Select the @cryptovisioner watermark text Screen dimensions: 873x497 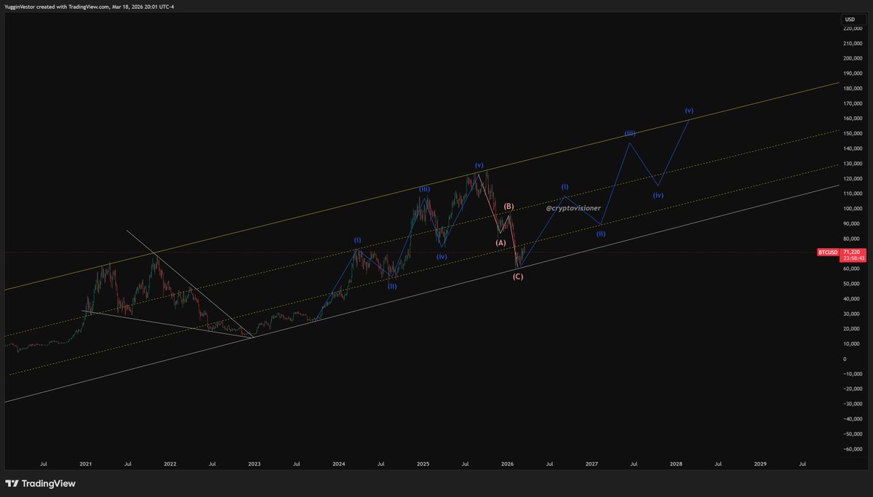coord(573,209)
